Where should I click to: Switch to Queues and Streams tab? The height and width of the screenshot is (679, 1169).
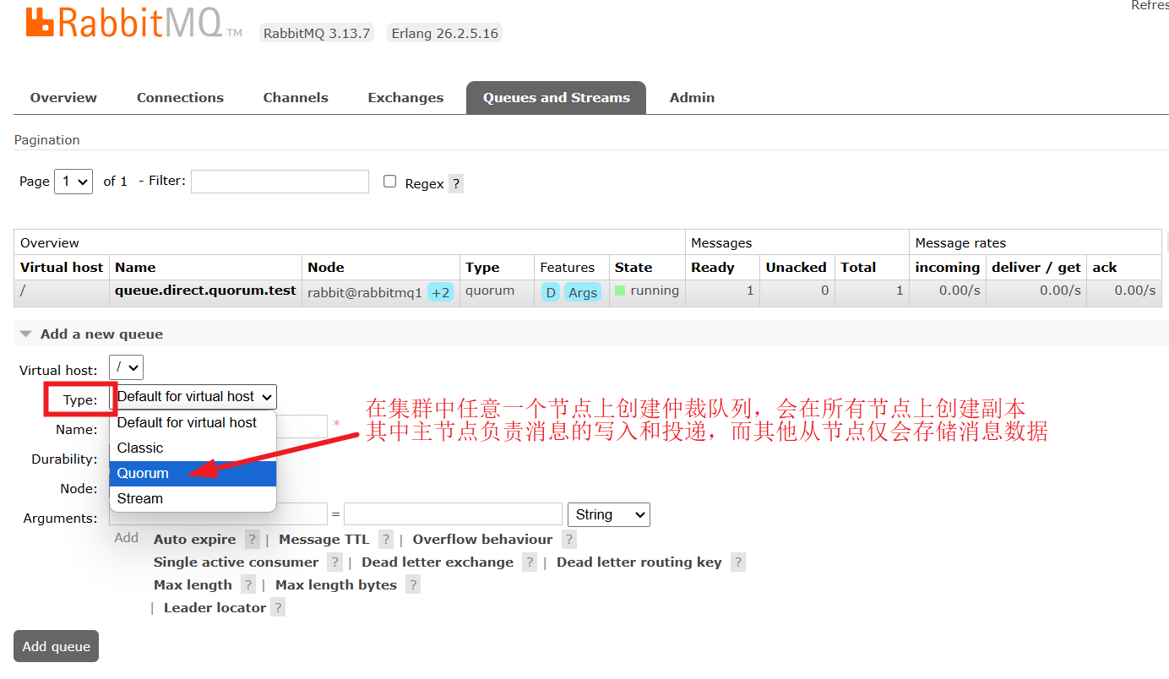click(x=556, y=98)
